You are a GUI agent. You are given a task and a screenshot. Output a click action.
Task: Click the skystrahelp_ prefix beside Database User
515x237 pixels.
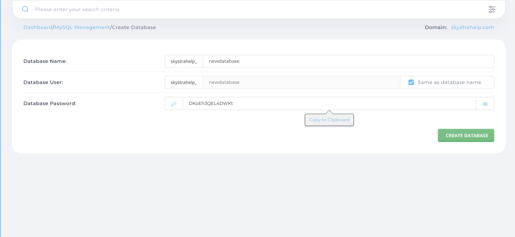point(184,82)
